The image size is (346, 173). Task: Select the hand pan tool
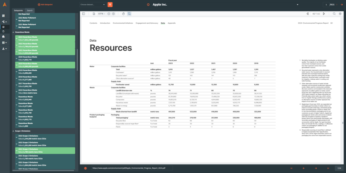(123, 14)
